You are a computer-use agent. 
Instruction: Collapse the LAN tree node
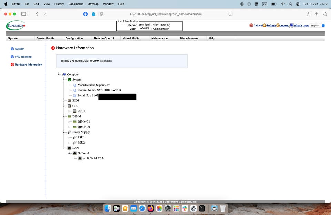(64, 148)
